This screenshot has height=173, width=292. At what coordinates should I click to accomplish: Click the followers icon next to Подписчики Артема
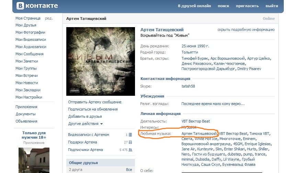click(130, 150)
